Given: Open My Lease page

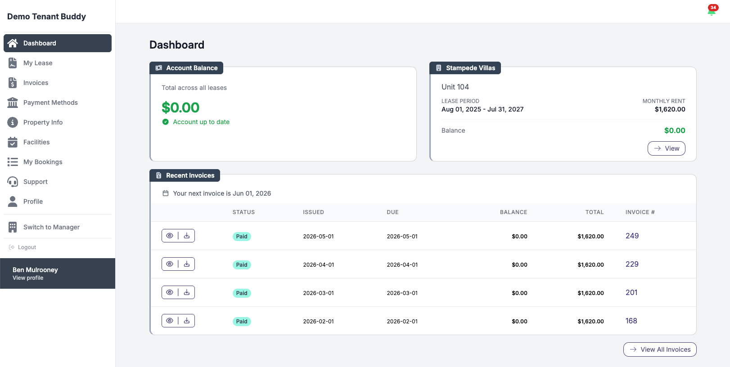Looking at the screenshot, I should 58,63.
